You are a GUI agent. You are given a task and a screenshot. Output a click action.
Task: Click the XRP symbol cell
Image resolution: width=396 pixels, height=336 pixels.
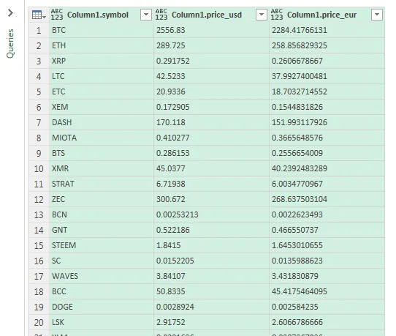point(102,61)
